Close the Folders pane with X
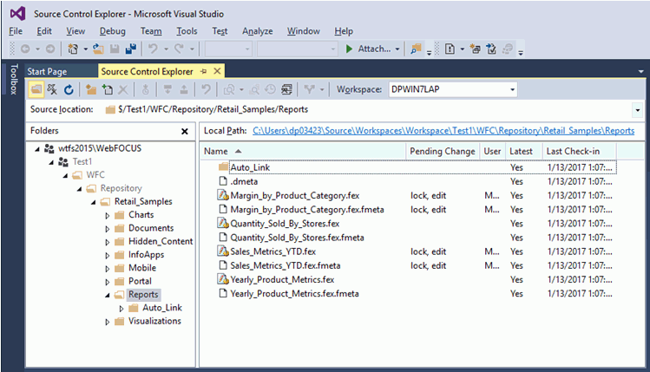Image resolution: width=650 pixels, height=372 pixels. tap(184, 131)
